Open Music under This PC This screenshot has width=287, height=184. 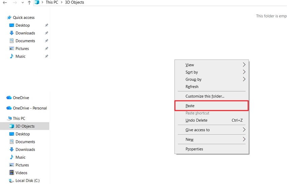(21, 157)
